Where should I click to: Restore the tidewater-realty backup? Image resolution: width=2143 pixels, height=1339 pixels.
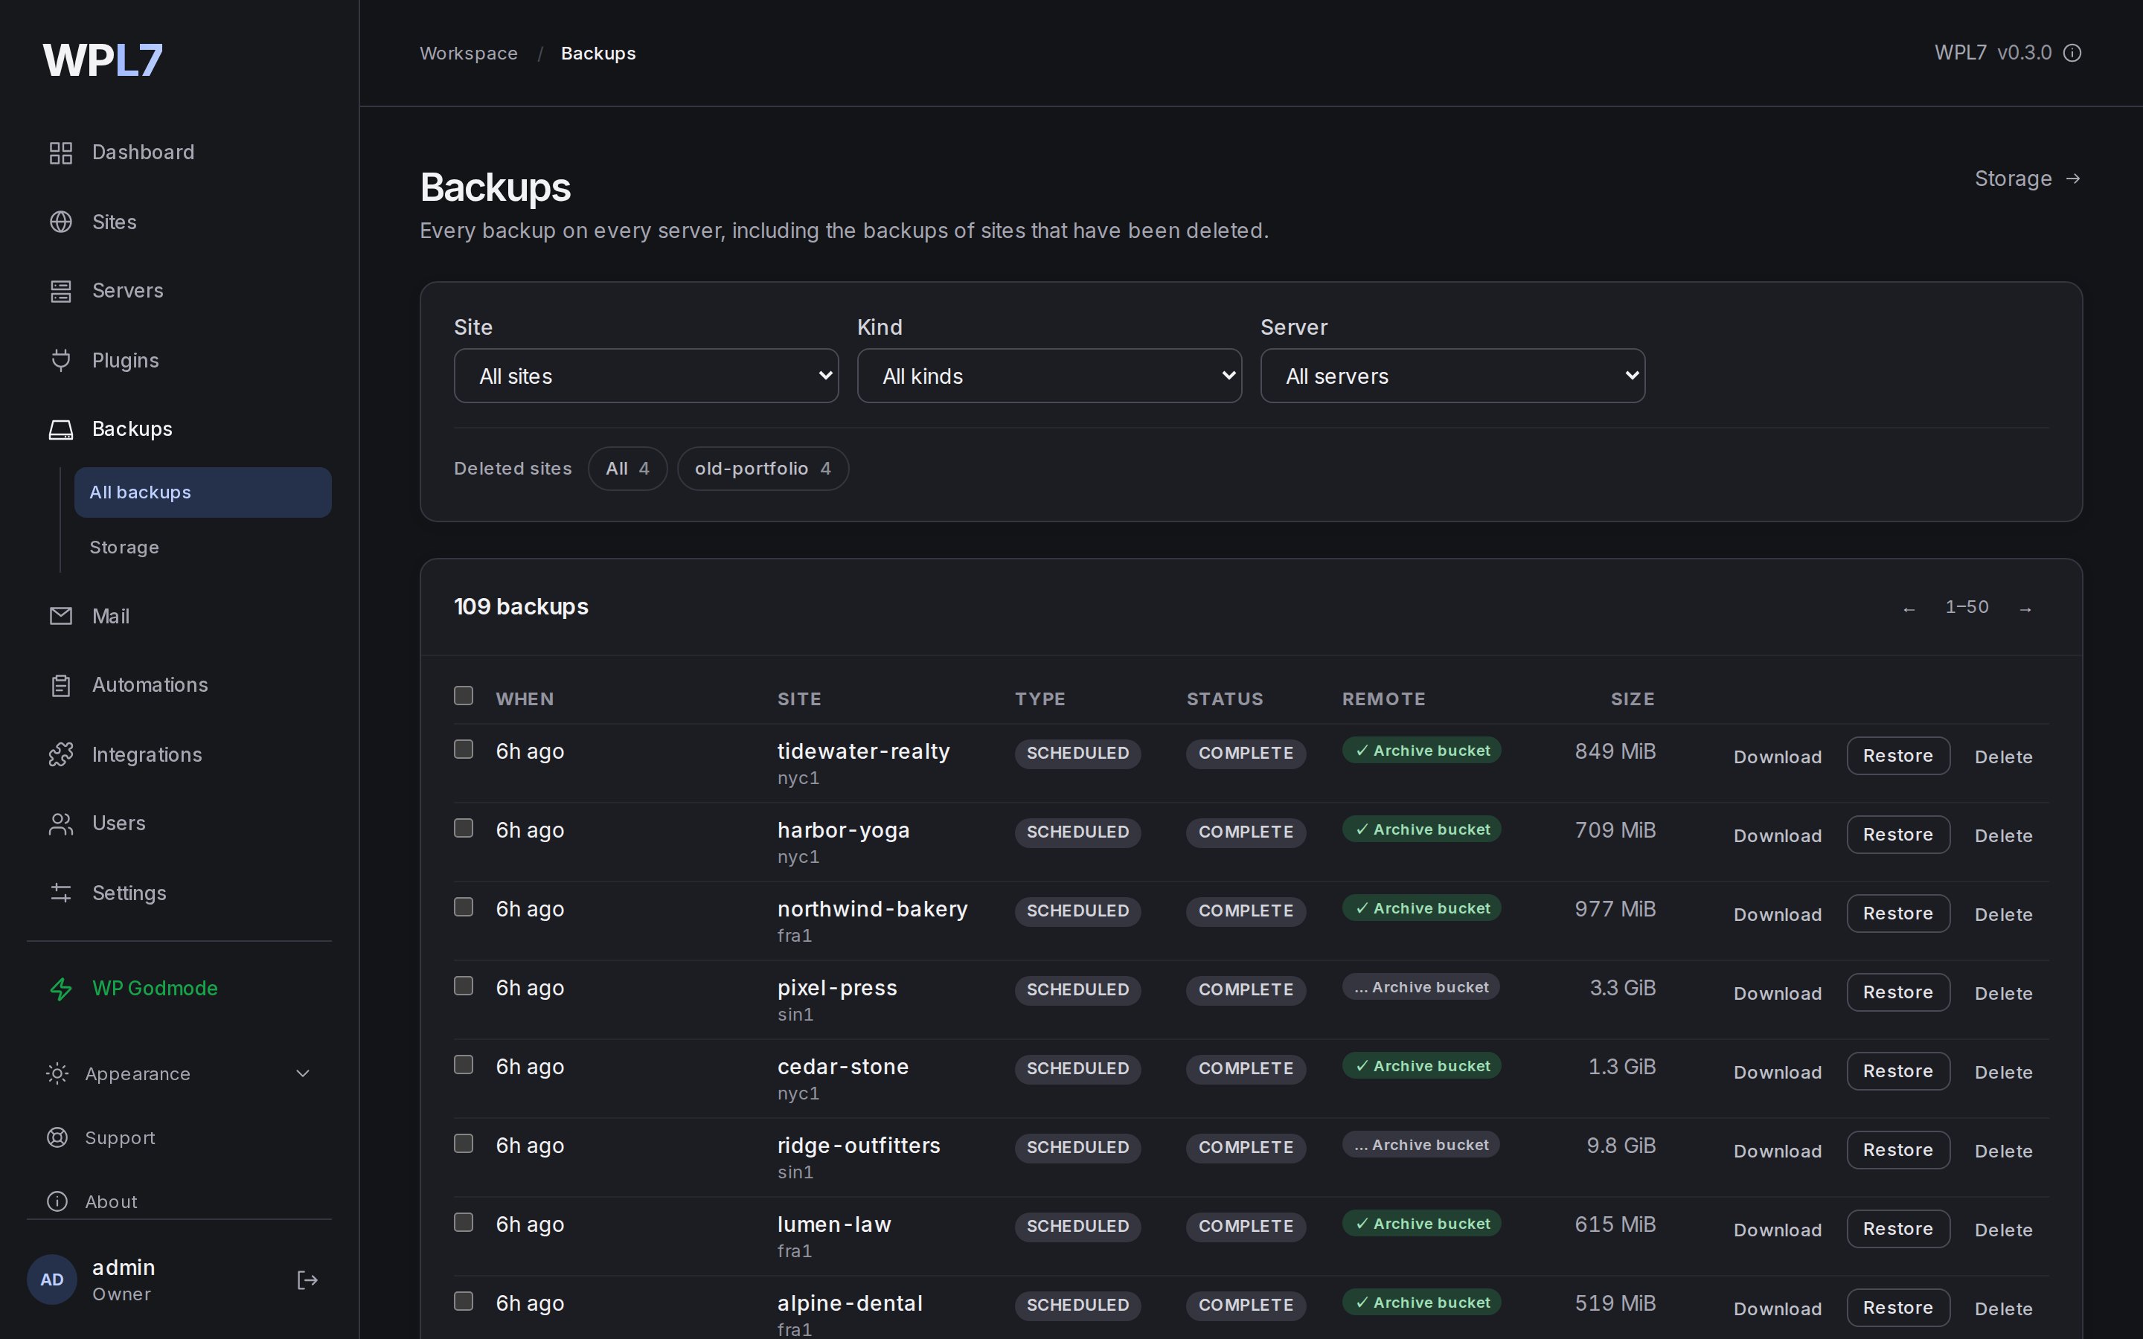pyautogui.click(x=1897, y=755)
